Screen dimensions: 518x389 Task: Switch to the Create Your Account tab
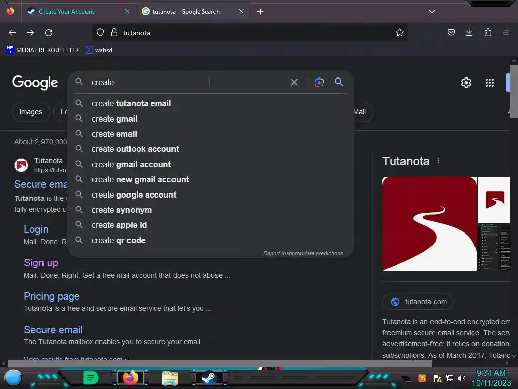(x=78, y=12)
